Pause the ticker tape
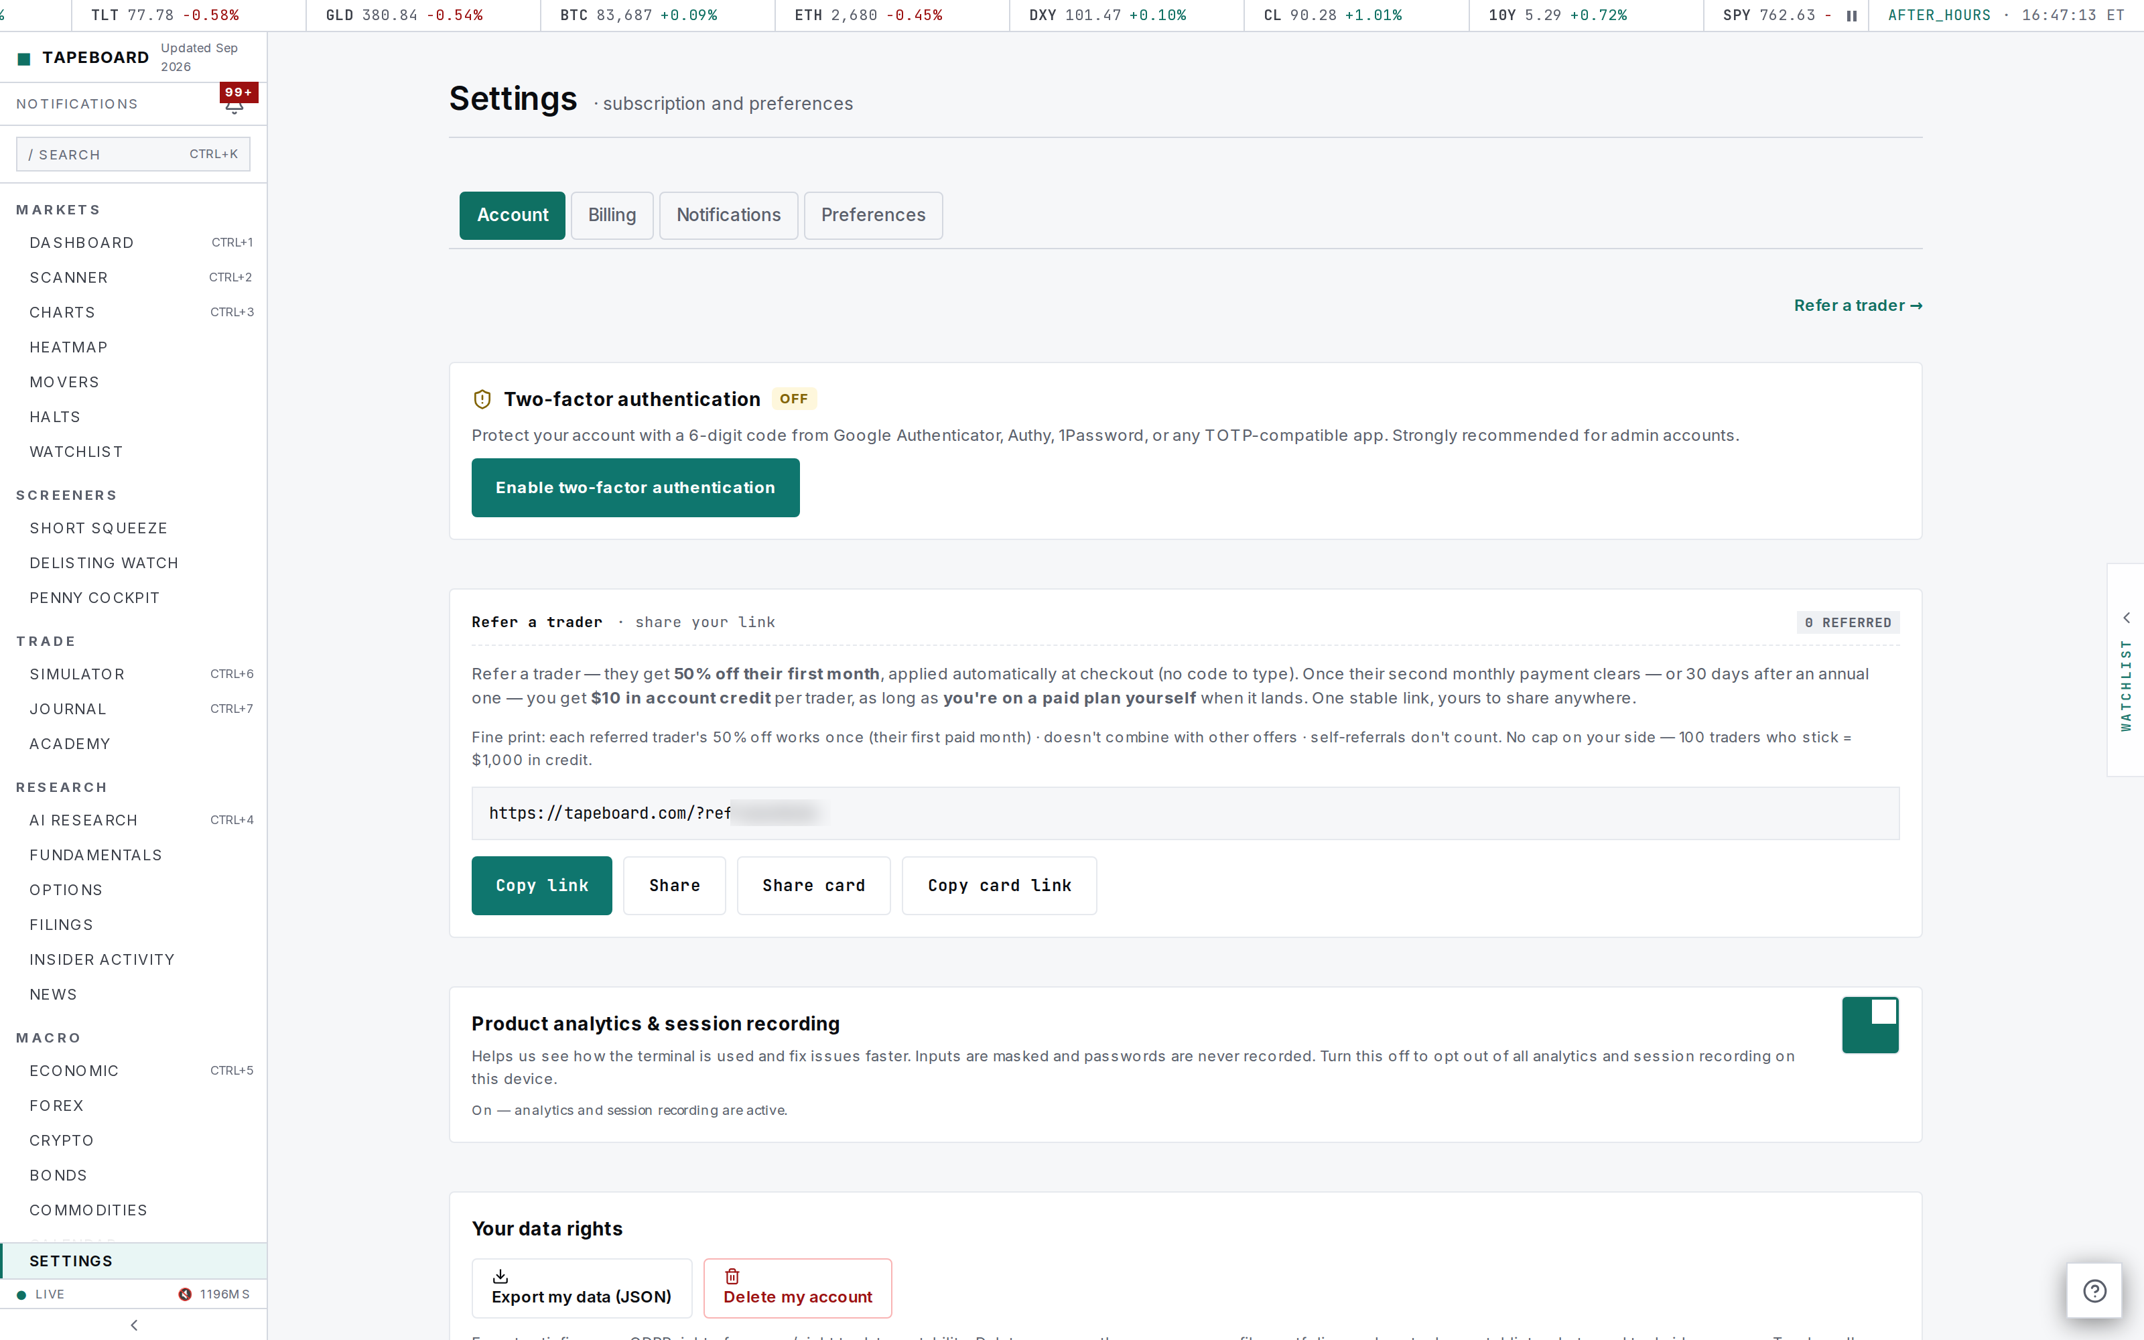 1852,16
